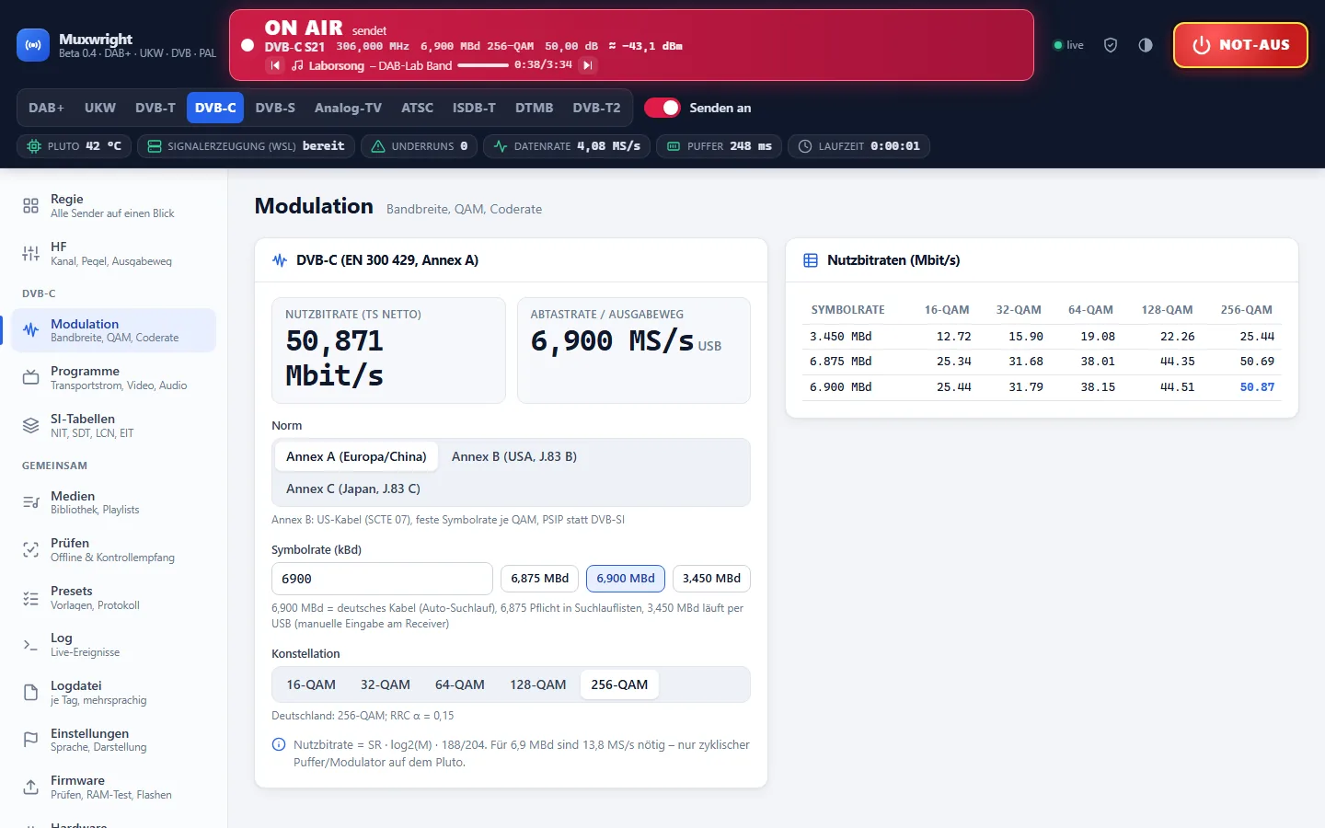The height and width of the screenshot is (828, 1325).
Task: Open Einstellungen in the sidebar
Action: pyautogui.click(x=114, y=740)
